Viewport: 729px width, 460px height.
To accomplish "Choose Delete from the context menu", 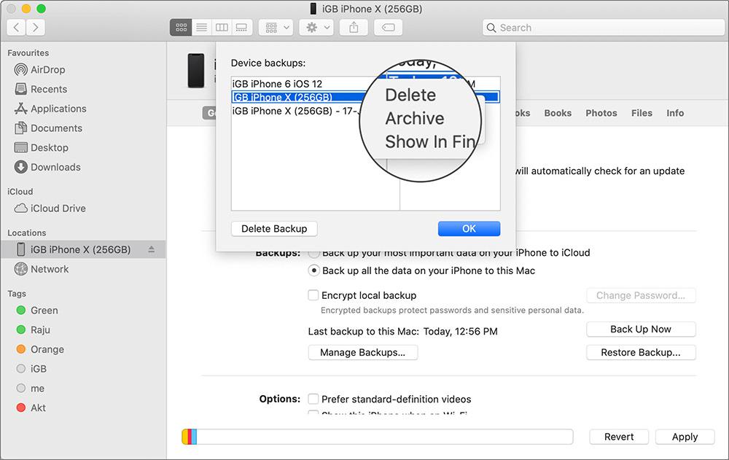I will click(x=410, y=95).
